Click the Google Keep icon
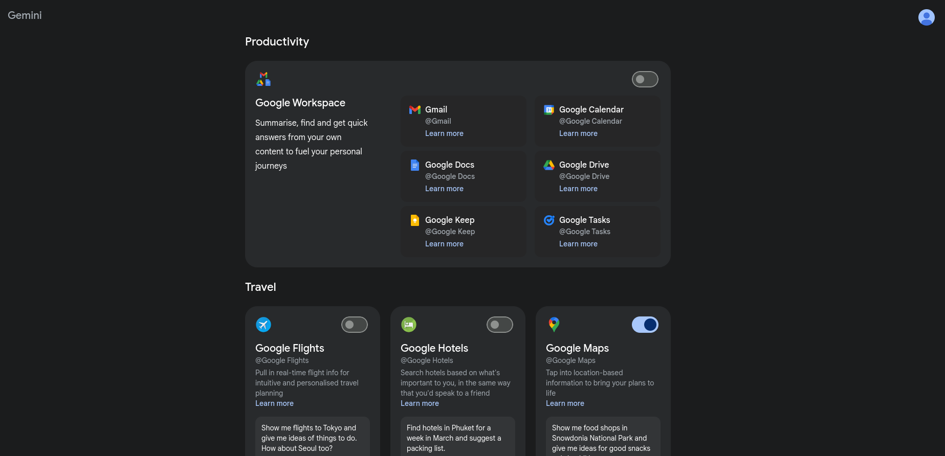This screenshot has height=456, width=945. coord(415,220)
